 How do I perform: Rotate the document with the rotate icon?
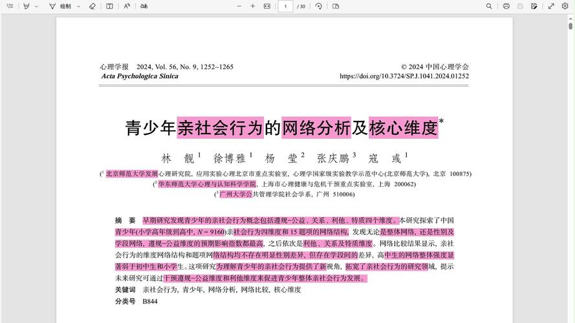tap(318, 6)
